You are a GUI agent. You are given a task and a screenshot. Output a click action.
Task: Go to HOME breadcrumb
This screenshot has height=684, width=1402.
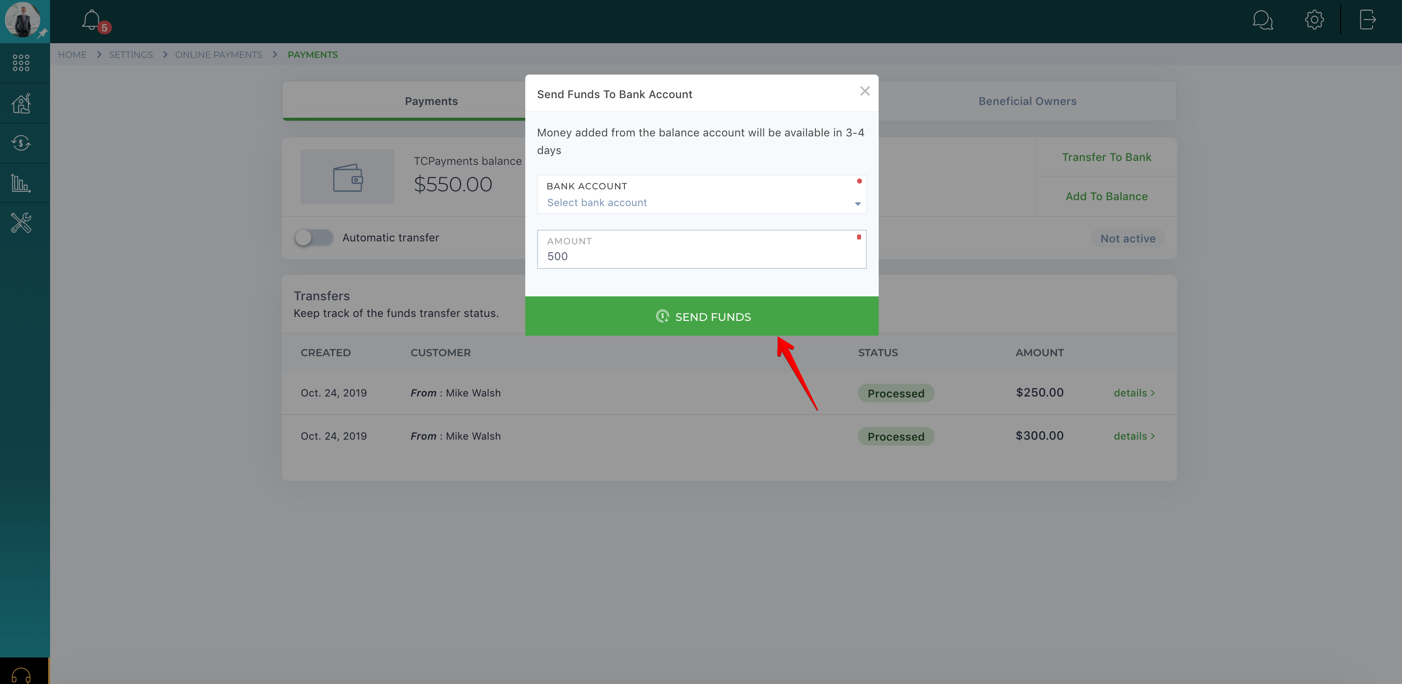pyautogui.click(x=72, y=55)
